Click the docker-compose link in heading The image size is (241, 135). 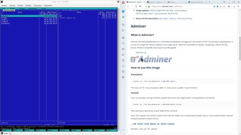(168, 124)
